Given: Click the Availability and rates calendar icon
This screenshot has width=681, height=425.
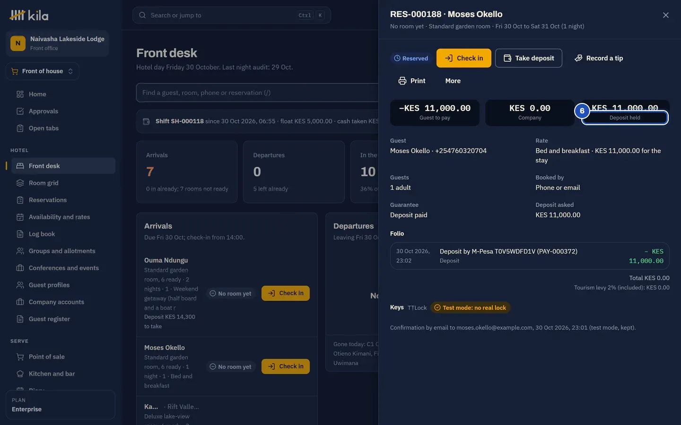Looking at the screenshot, I should tap(20, 217).
